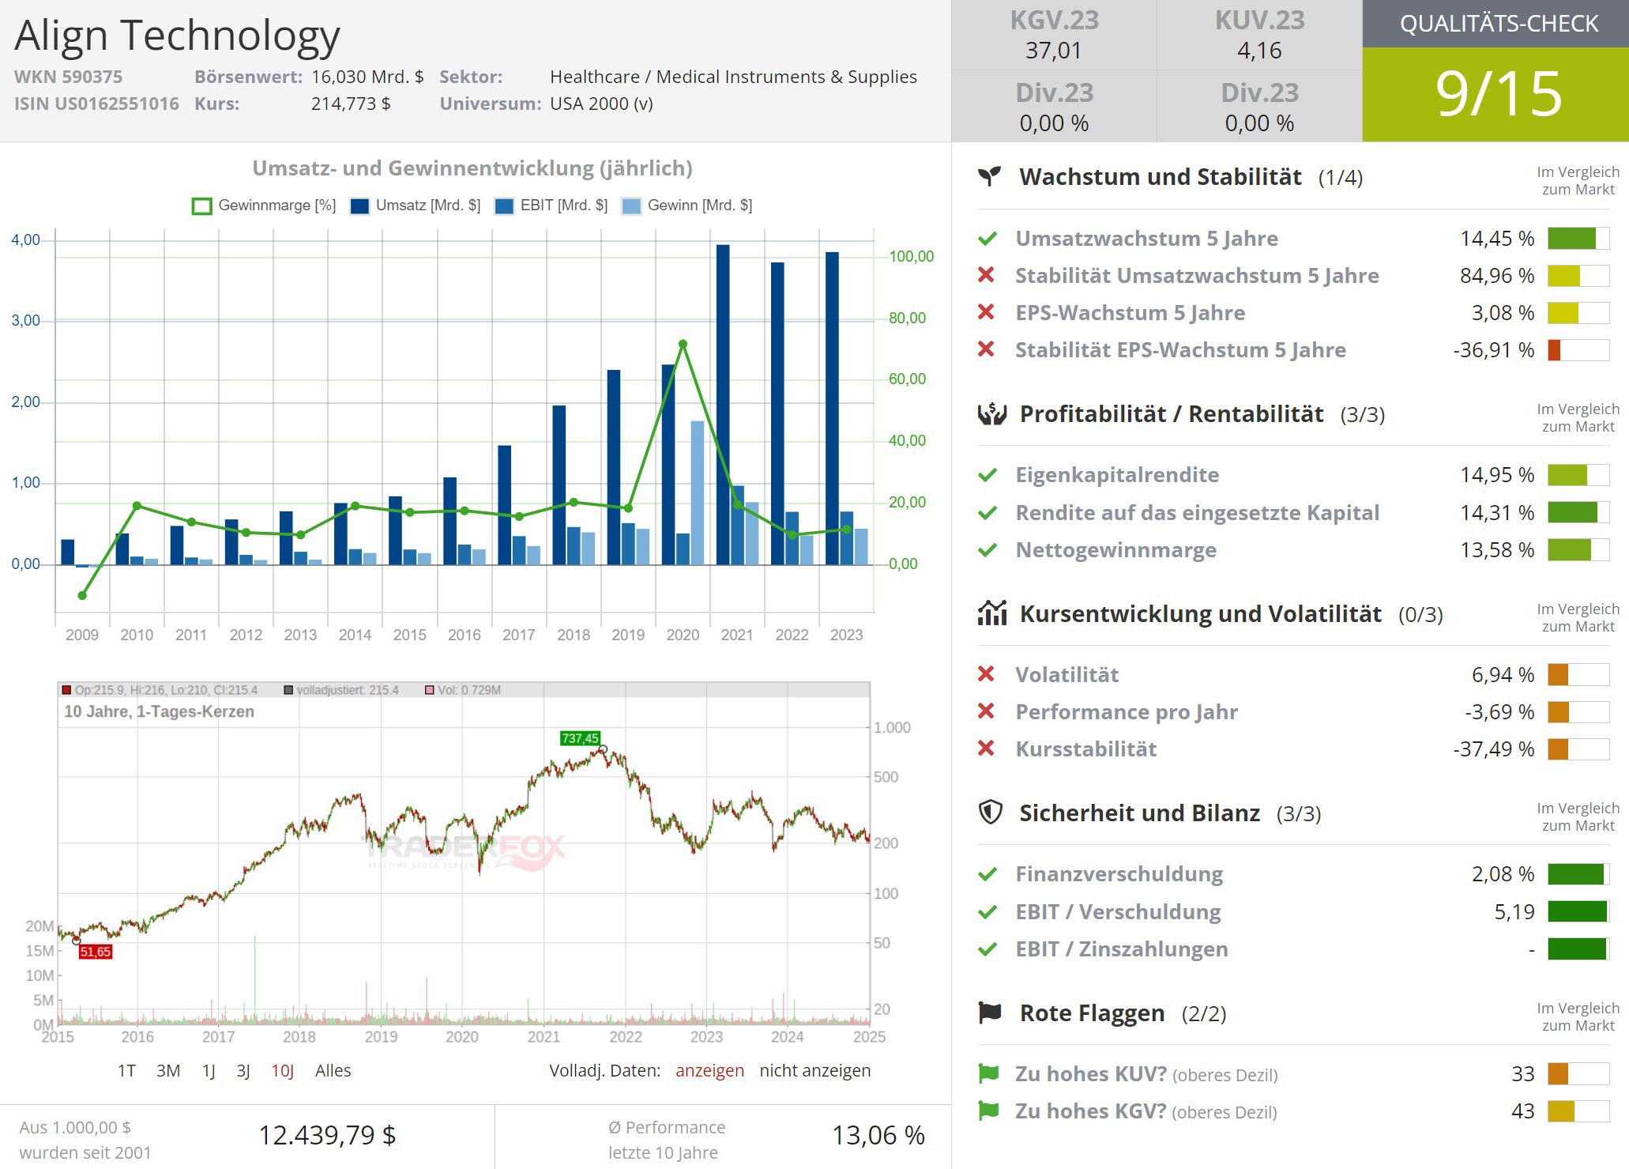The height and width of the screenshot is (1169, 1629).
Task: Click the -37,49 % Kursstabilität value
Action: tap(1493, 749)
